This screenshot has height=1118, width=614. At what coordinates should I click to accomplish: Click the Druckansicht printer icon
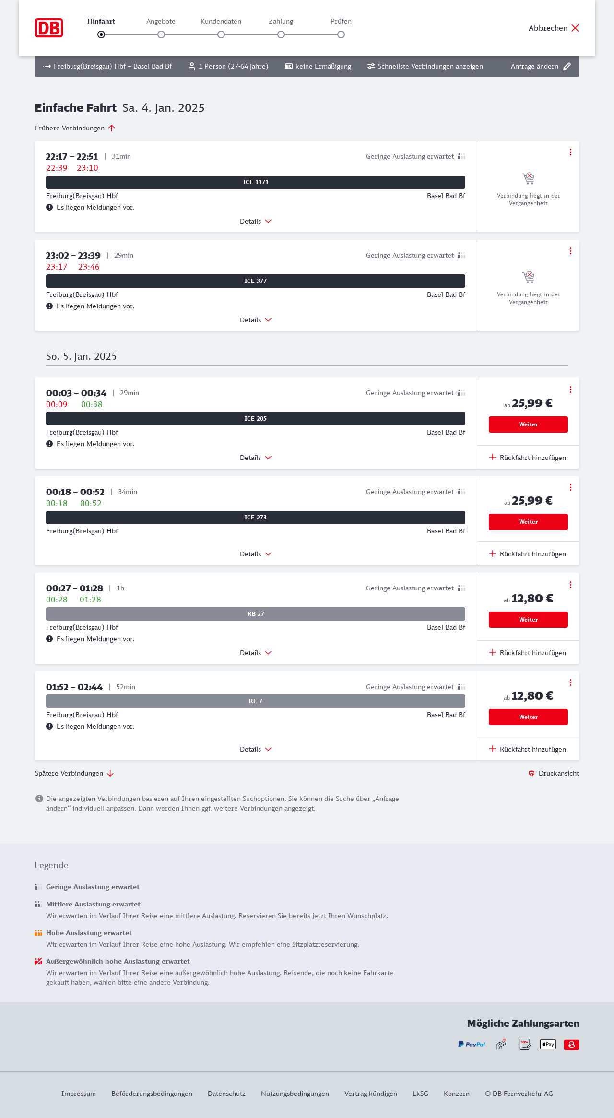531,773
